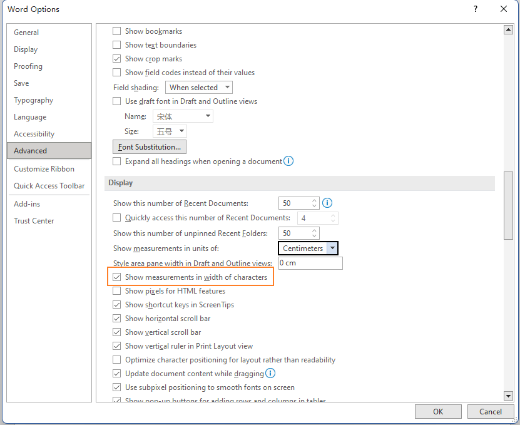Toggle Quickly access this number of Recent Documents
The image size is (520, 425).
117,218
